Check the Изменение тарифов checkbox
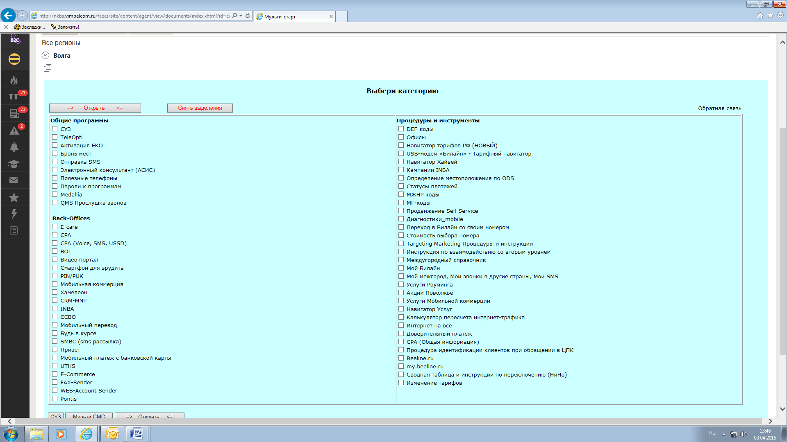This screenshot has height=442, width=787. click(x=401, y=383)
